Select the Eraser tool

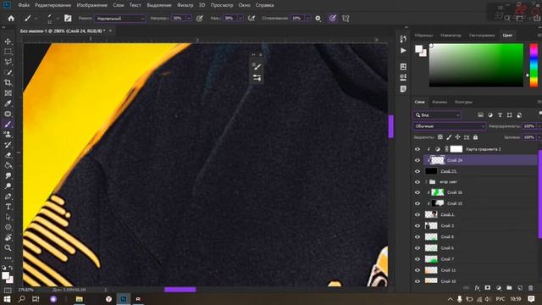(x=8, y=155)
